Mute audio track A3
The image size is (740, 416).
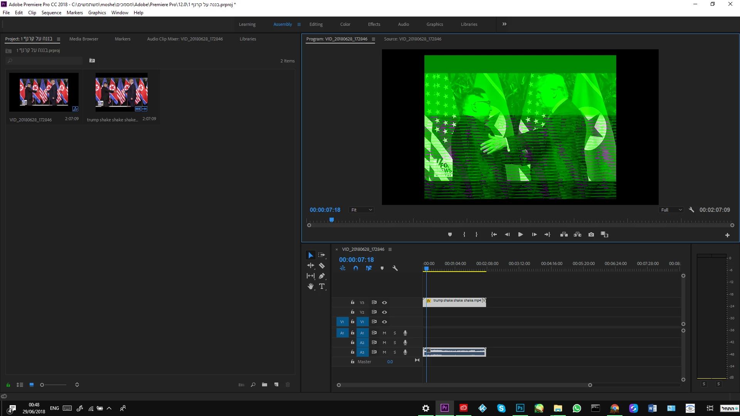pyautogui.click(x=384, y=352)
